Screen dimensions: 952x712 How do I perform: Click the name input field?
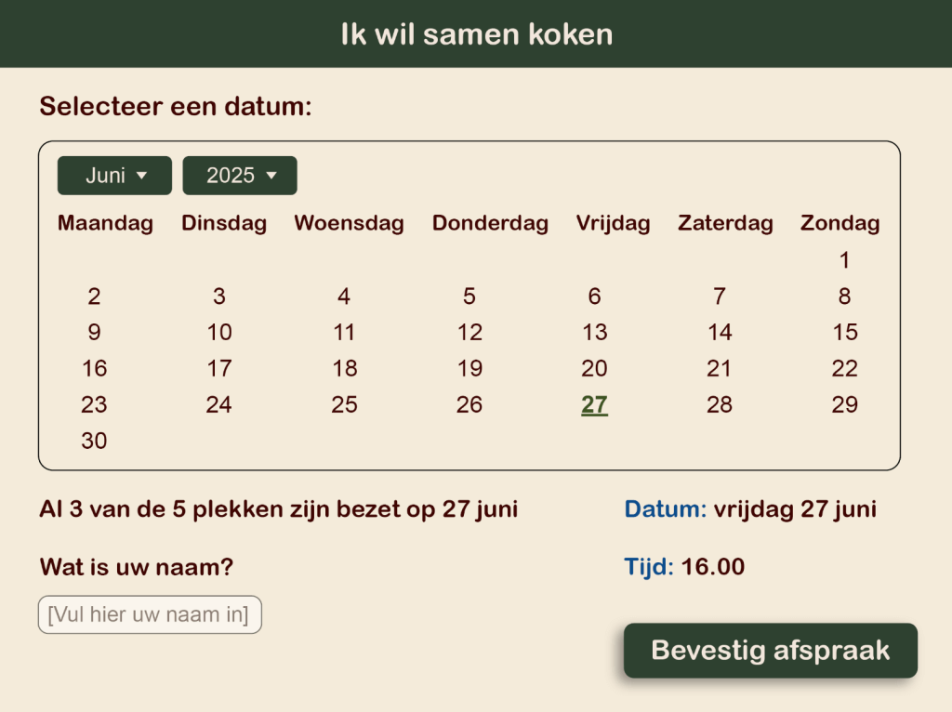pyautogui.click(x=150, y=614)
